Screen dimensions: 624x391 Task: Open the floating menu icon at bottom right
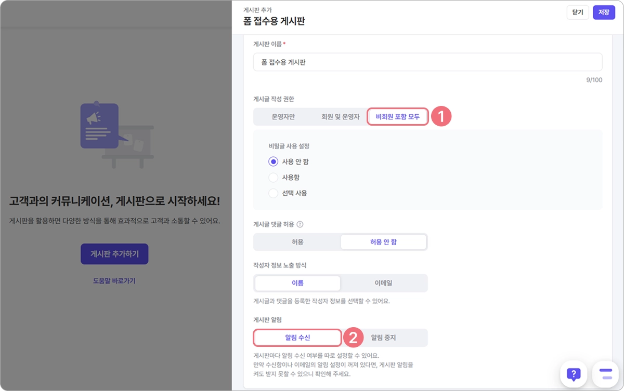606,374
